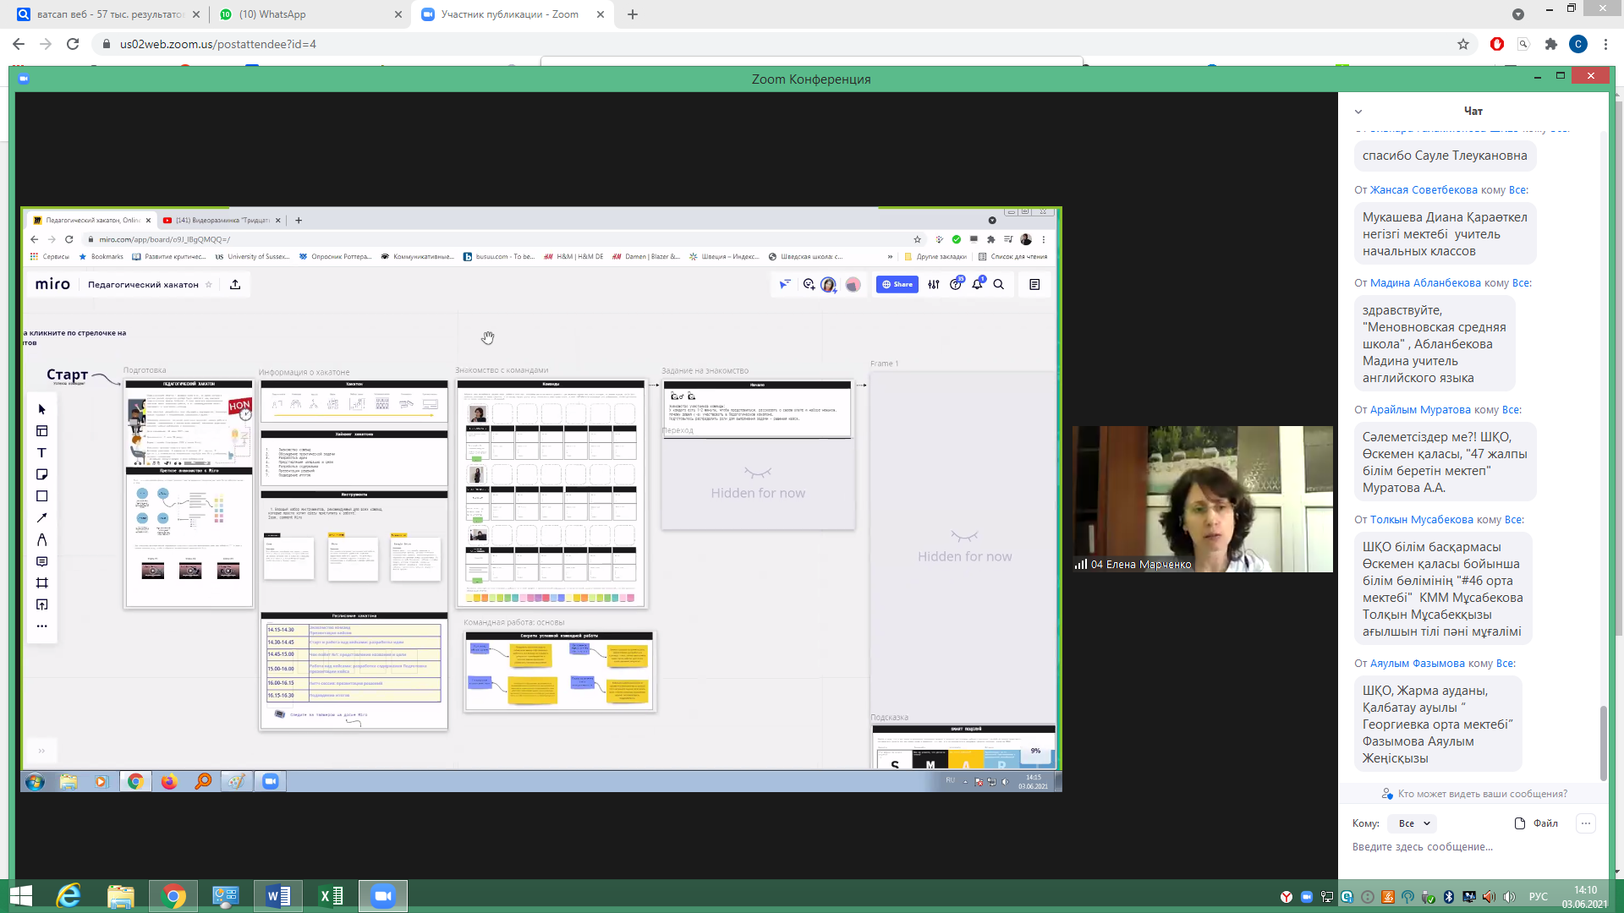Open Word from the taskbar
The image size is (1624, 913).
[278, 896]
